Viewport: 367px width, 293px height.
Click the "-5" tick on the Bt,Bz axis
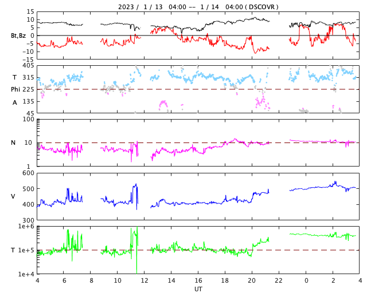pos(30,43)
